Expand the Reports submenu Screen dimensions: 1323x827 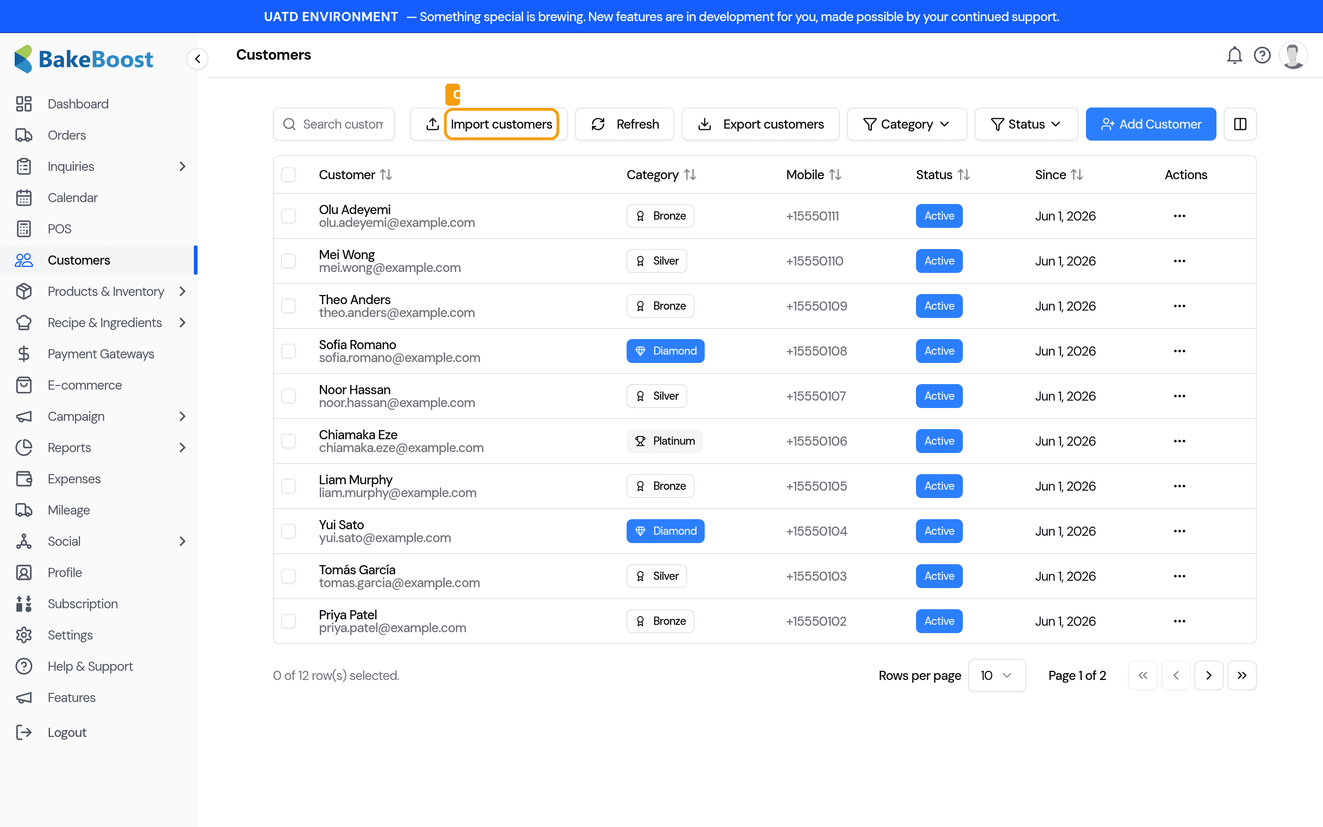pyautogui.click(x=182, y=447)
